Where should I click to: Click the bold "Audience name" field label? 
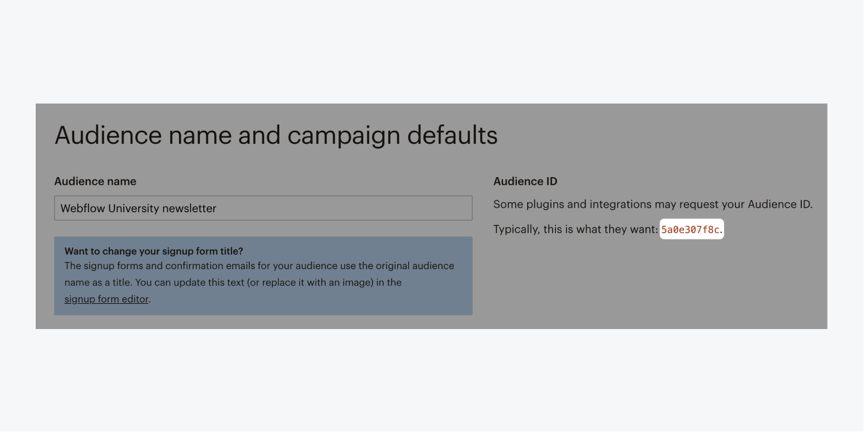tap(95, 181)
